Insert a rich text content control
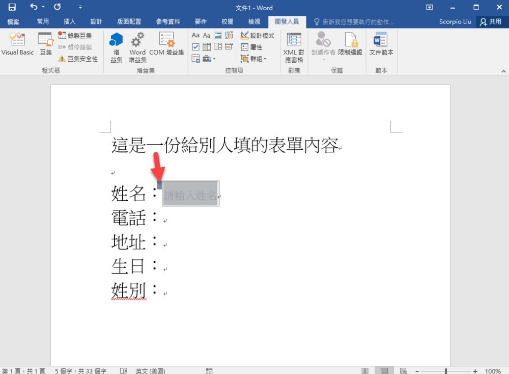The width and height of the screenshot is (509, 374). pos(195,36)
